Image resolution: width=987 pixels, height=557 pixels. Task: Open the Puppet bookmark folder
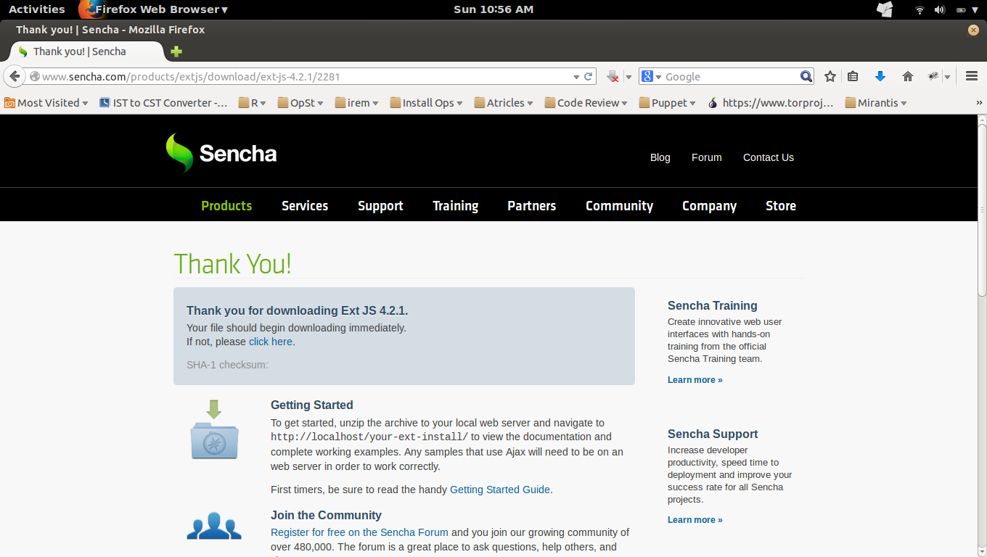pos(668,103)
